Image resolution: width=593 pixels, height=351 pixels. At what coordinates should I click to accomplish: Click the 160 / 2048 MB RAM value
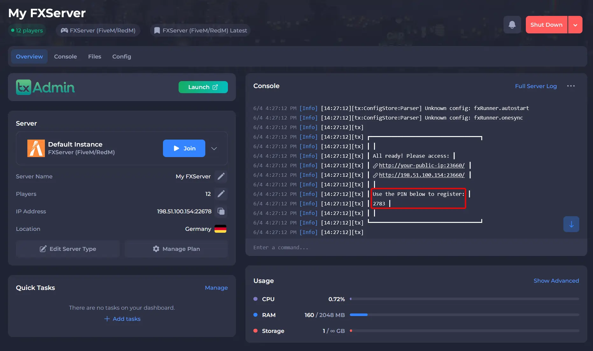tap(325, 315)
